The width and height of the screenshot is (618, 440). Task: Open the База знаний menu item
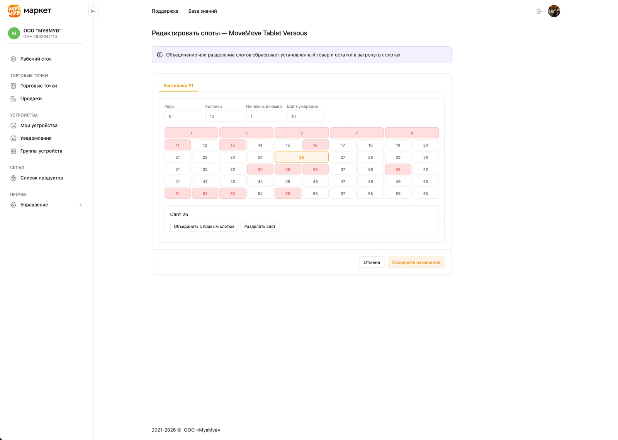202,11
